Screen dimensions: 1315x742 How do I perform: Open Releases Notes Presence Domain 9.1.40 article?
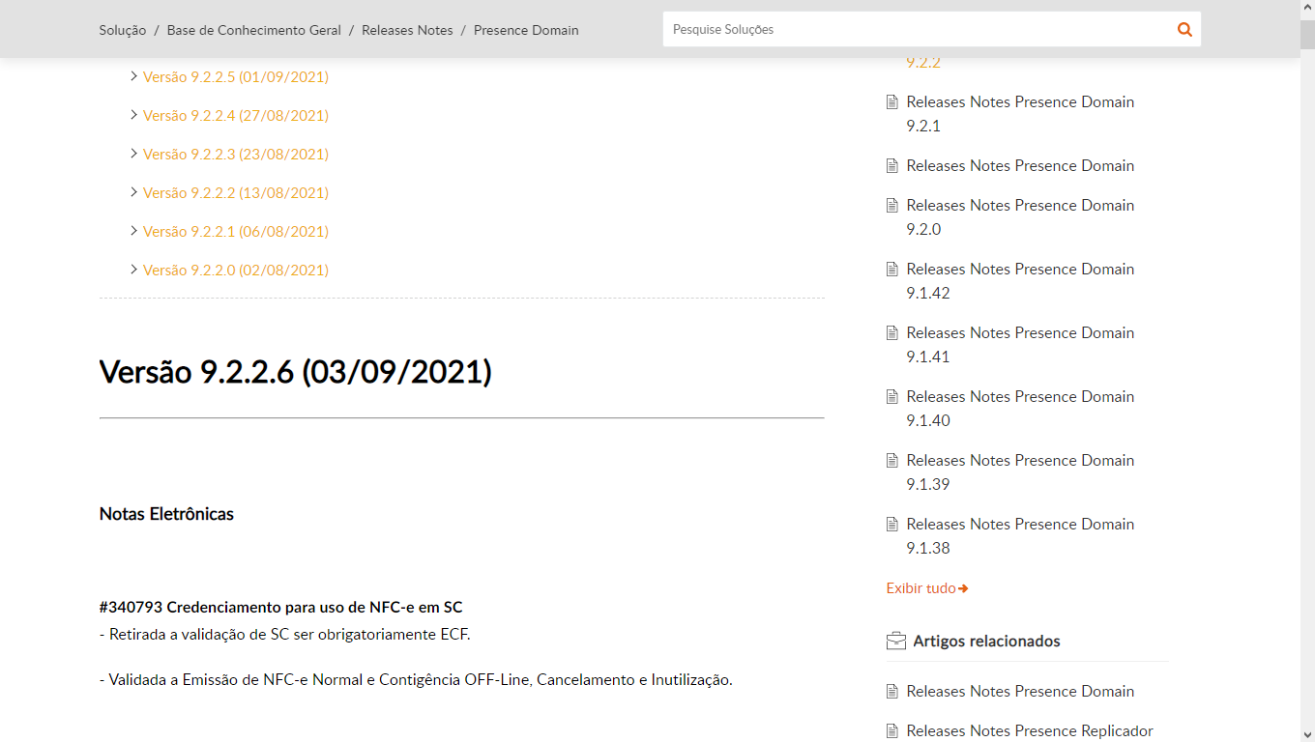click(x=1020, y=408)
